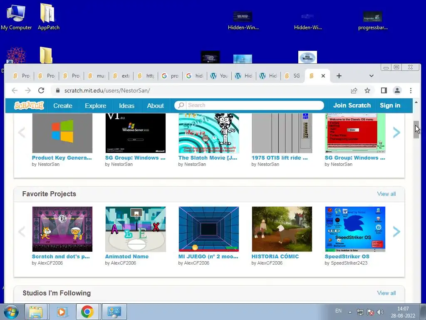Show previous favorite projects

[x=22, y=232]
